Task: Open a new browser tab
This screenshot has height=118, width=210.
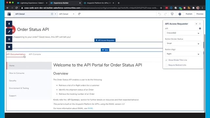Action: (119, 3)
